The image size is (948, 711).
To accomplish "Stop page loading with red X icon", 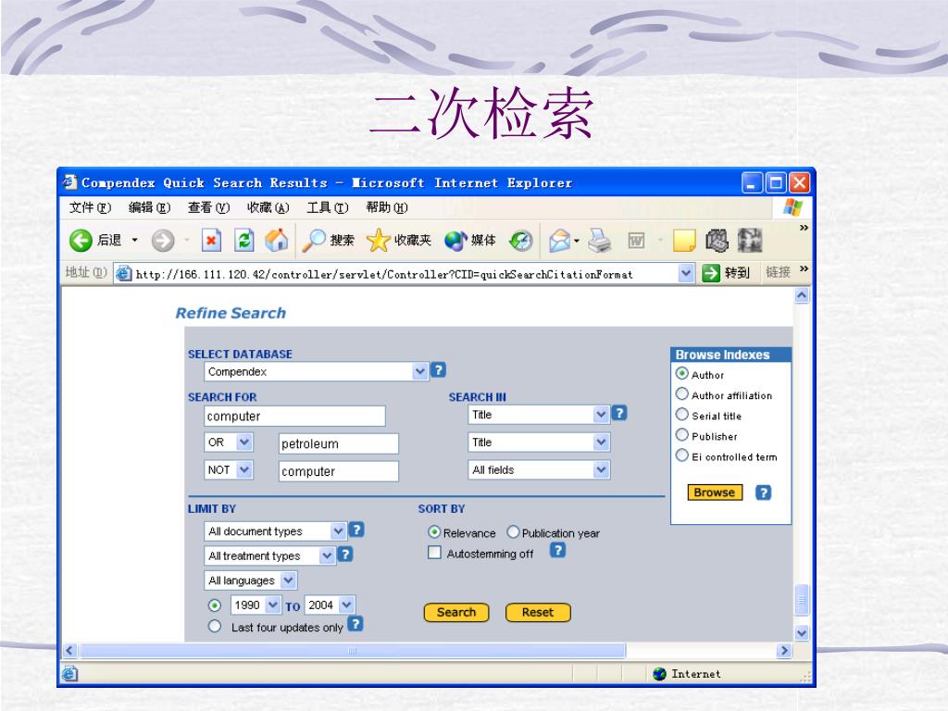I will 211,241.
